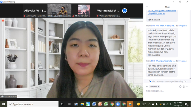This screenshot has width=191, height=107.
Task: Open File Explorer from taskbar
Action: pyautogui.click(x=82, y=104)
